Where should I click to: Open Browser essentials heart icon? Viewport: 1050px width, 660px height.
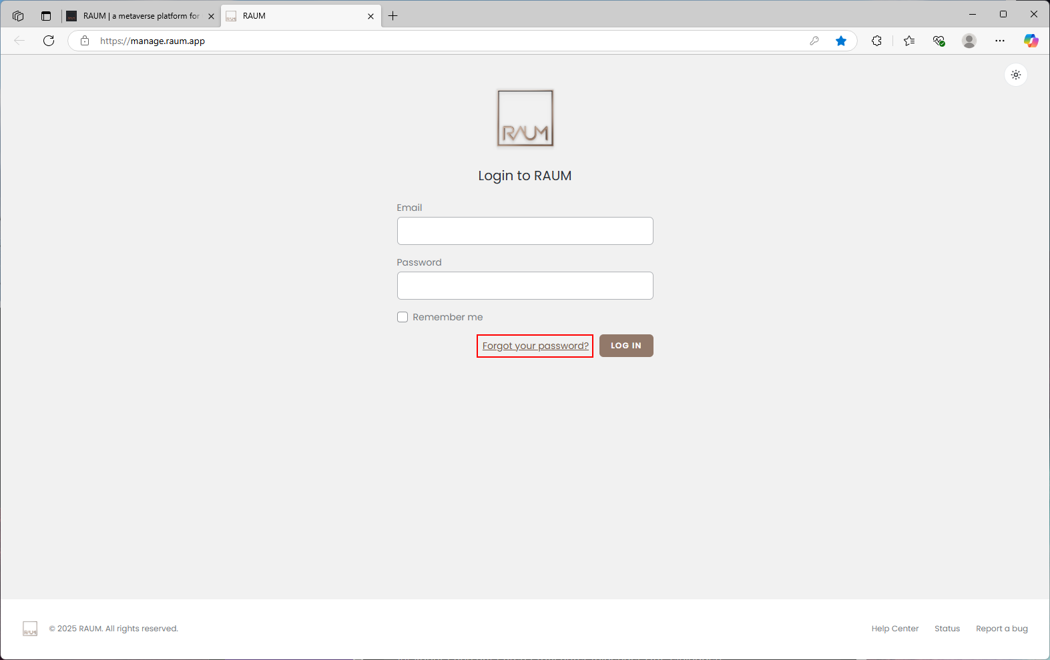(x=939, y=41)
